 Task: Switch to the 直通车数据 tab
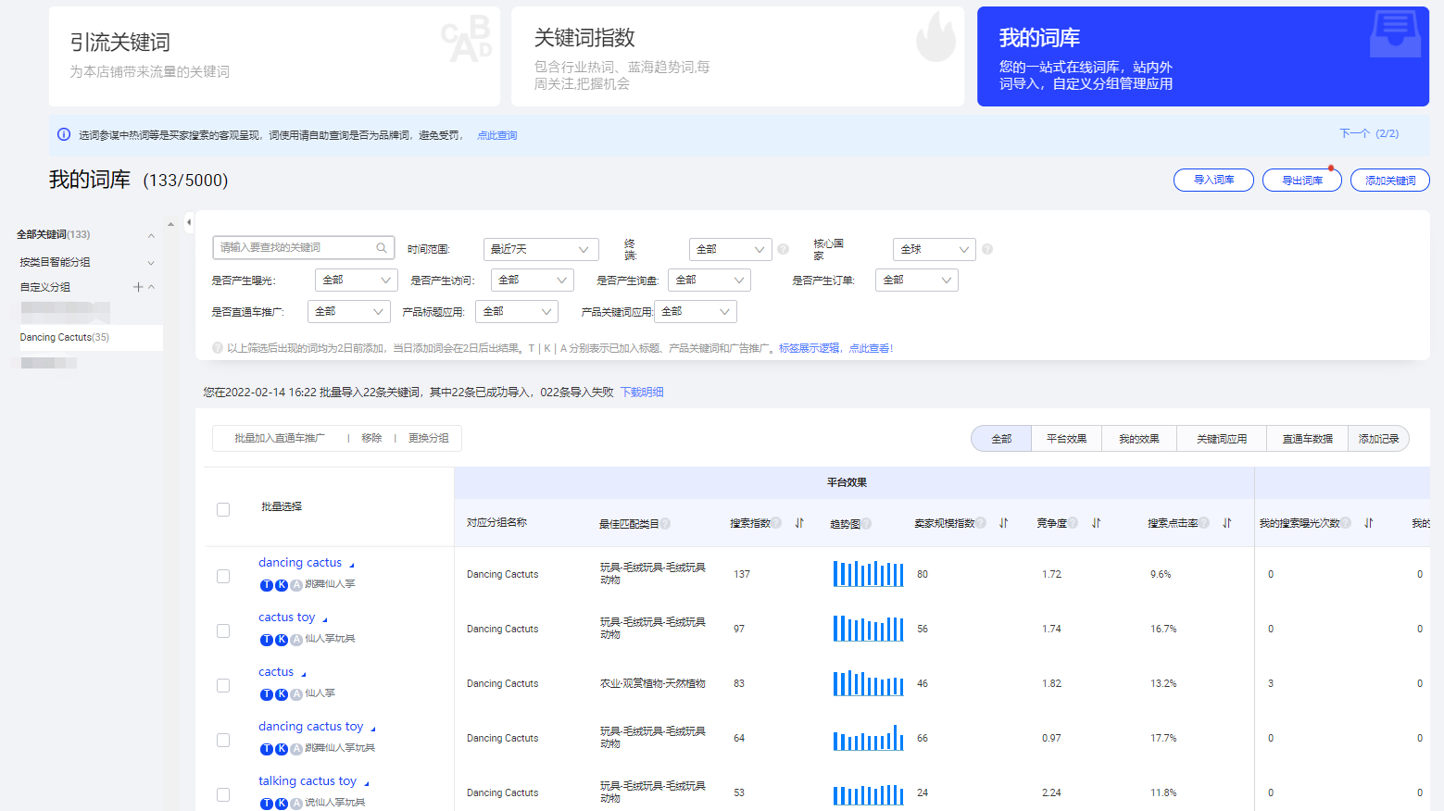click(1306, 438)
